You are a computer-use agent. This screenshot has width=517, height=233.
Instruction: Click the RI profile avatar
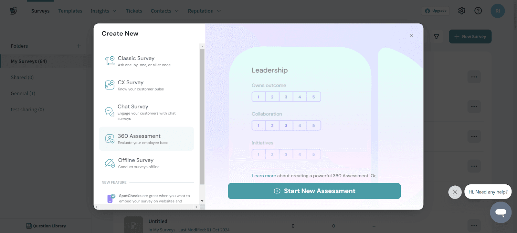[497, 11]
